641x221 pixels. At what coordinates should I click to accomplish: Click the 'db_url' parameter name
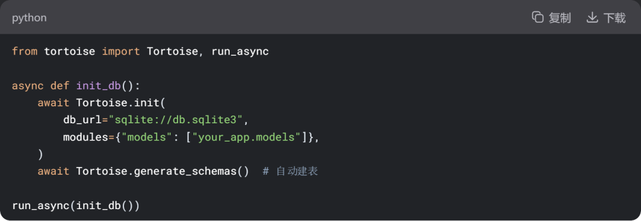click(x=82, y=120)
